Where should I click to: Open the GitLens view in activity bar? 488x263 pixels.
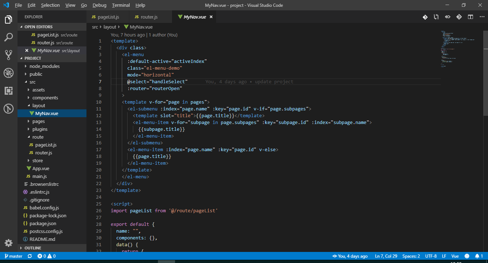tap(9, 108)
